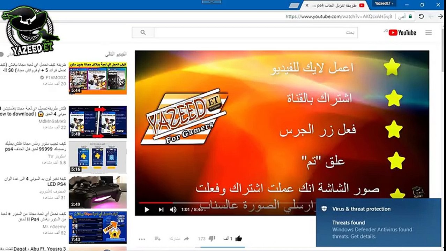Click the right-pointing navigation arrow in Chrome

(440, 16)
